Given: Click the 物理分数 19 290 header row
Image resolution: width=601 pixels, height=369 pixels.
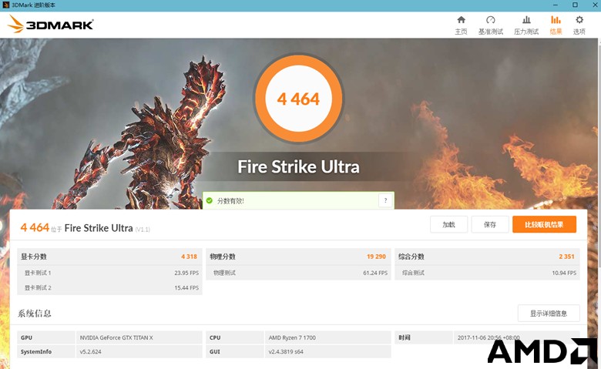Looking at the screenshot, I should [298, 257].
